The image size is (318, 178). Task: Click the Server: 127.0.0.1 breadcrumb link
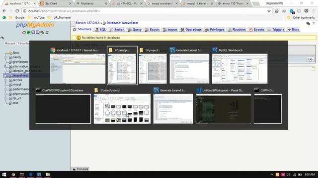(87, 23)
